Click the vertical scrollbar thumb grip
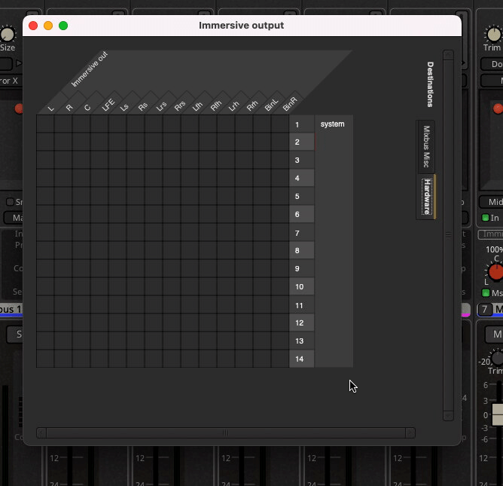This screenshot has height=486, width=503. coord(448,235)
